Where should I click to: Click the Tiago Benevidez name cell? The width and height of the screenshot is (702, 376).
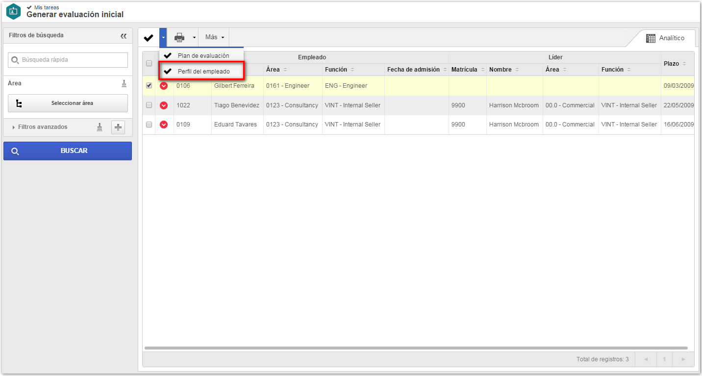coord(237,105)
